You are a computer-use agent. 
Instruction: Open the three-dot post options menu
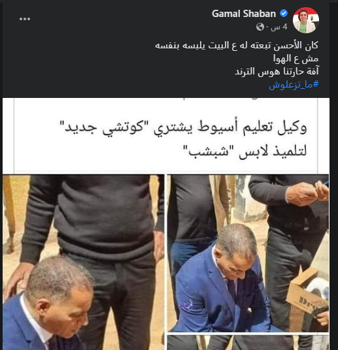25,19
